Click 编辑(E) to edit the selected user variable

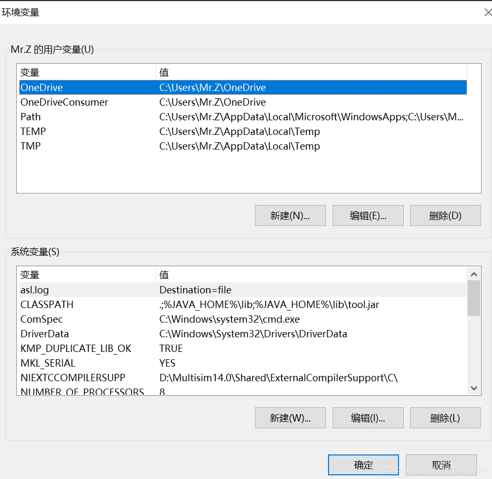tap(368, 215)
